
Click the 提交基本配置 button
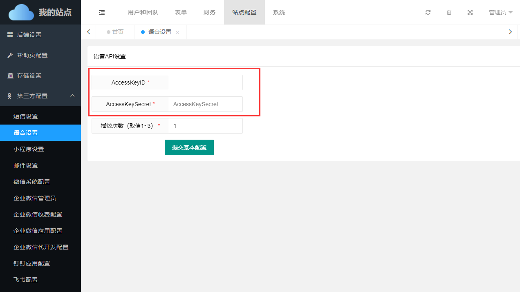tap(189, 147)
